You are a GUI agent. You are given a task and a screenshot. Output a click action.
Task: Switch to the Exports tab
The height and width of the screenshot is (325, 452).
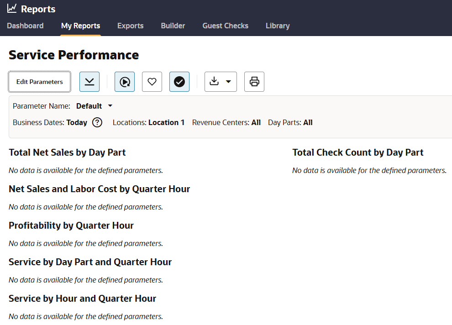[x=130, y=26]
